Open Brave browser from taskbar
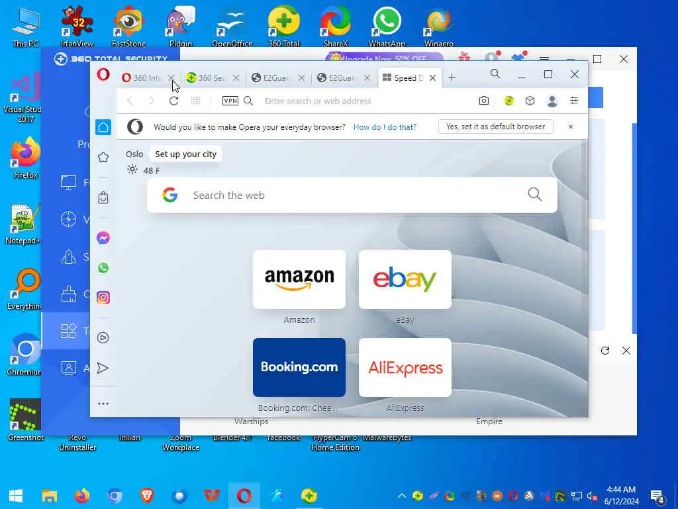 tap(147, 496)
